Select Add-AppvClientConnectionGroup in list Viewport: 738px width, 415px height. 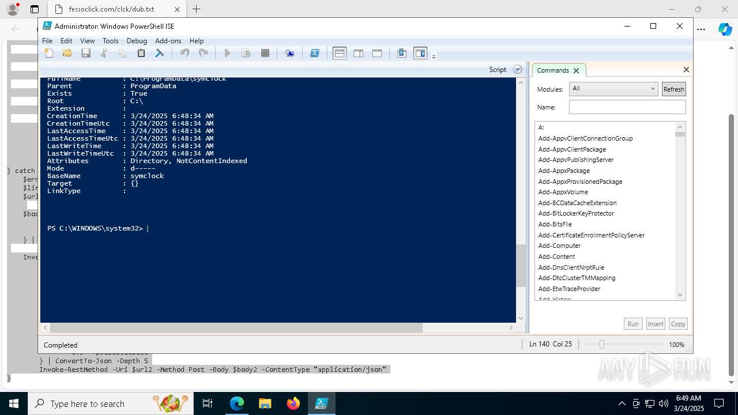pyautogui.click(x=585, y=138)
